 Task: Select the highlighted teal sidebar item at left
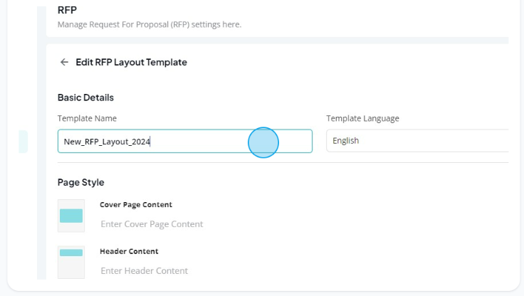click(x=23, y=142)
